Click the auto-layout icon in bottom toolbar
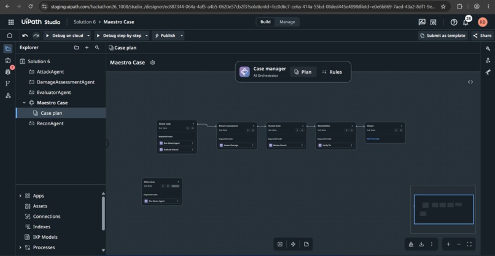The height and width of the screenshot is (256, 495). tap(411, 244)
